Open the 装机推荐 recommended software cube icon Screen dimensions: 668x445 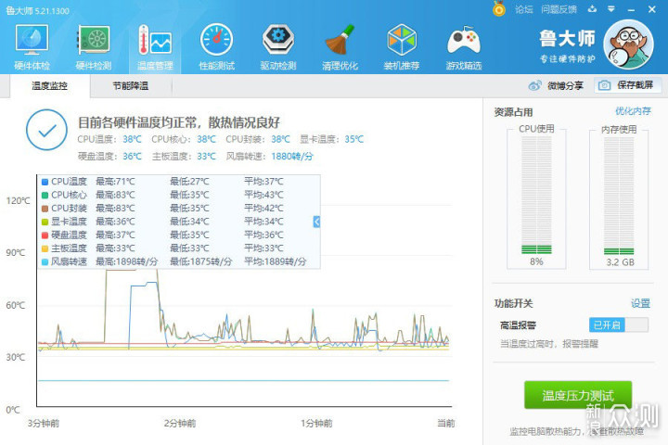coord(402,47)
